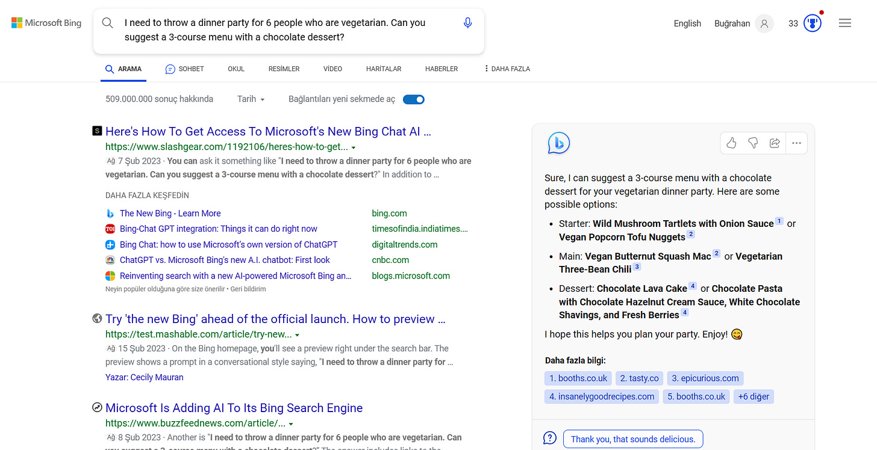The width and height of the screenshot is (877, 450).
Task: Click the CNBC favicon icon
Action: point(110,260)
